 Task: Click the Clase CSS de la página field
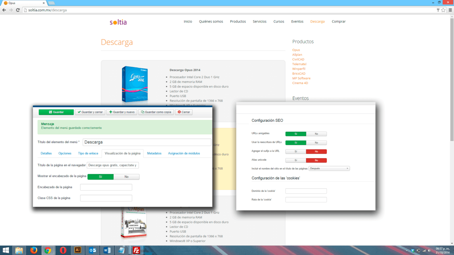pyautogui.click(x=106, y=198)
